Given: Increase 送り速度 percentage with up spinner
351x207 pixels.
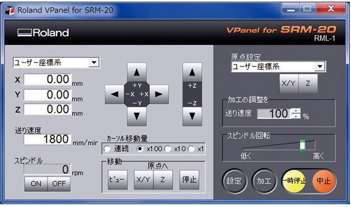Looking at the screenshot, I should [296, 111].
